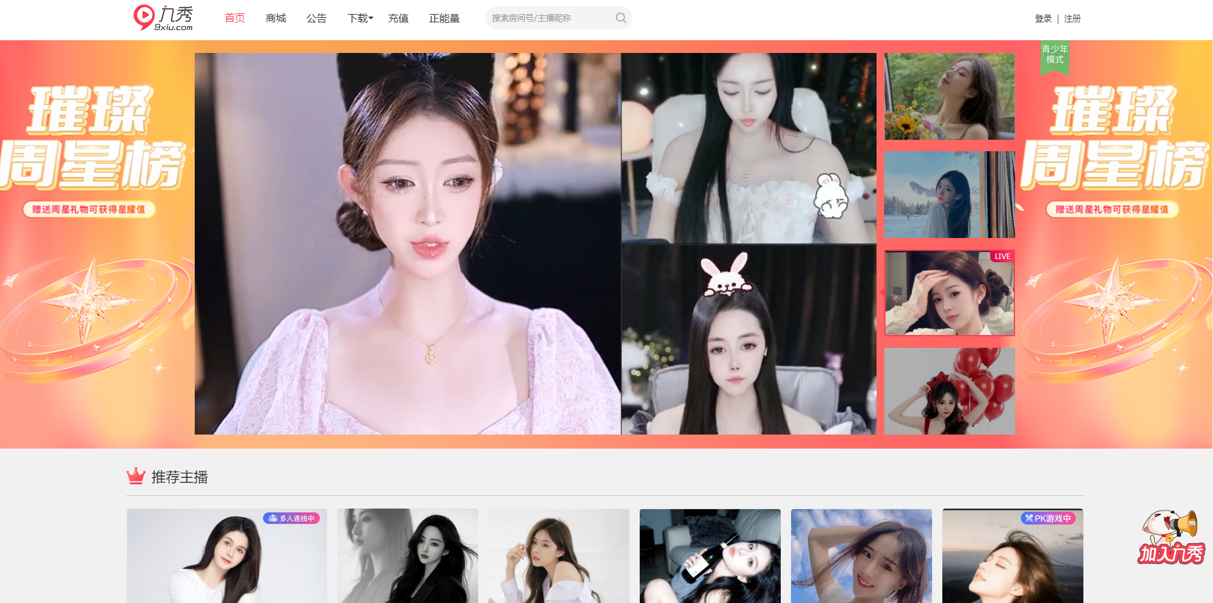Image resolution: width=1213 pixels, height=603 pixels.
Task: Click the 登录 link
Action: pos(1043,19)
